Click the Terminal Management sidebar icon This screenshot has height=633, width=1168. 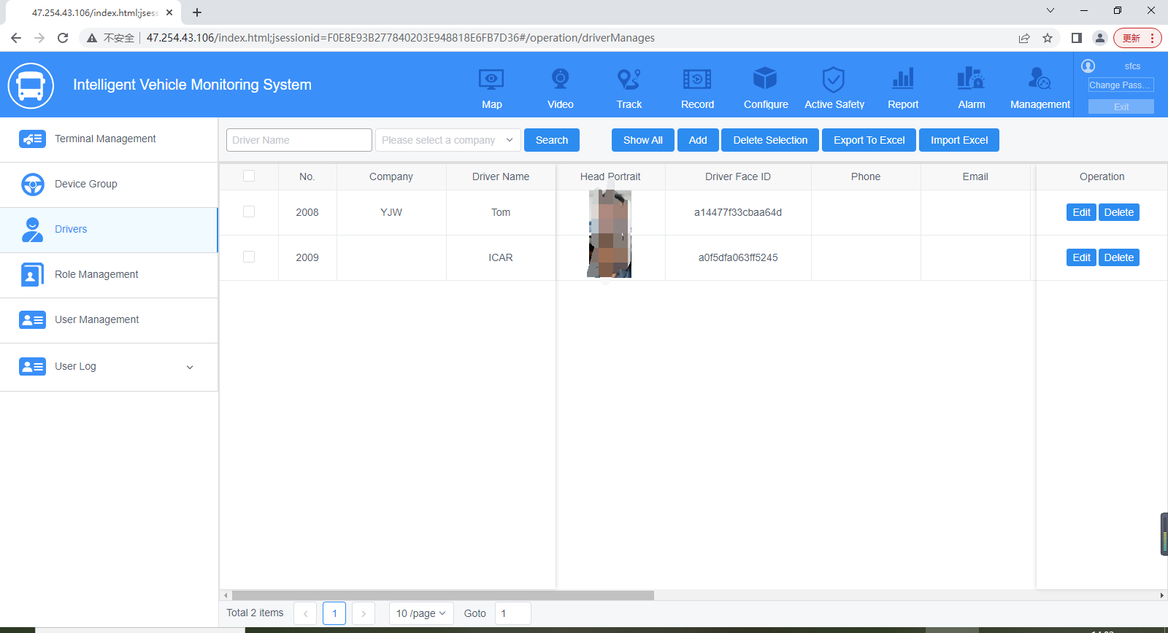coord(33,139)
